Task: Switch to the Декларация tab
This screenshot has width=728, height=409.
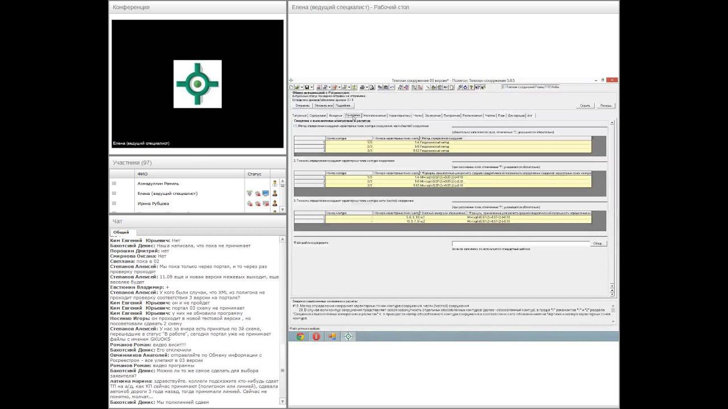Action: (516, 115)
